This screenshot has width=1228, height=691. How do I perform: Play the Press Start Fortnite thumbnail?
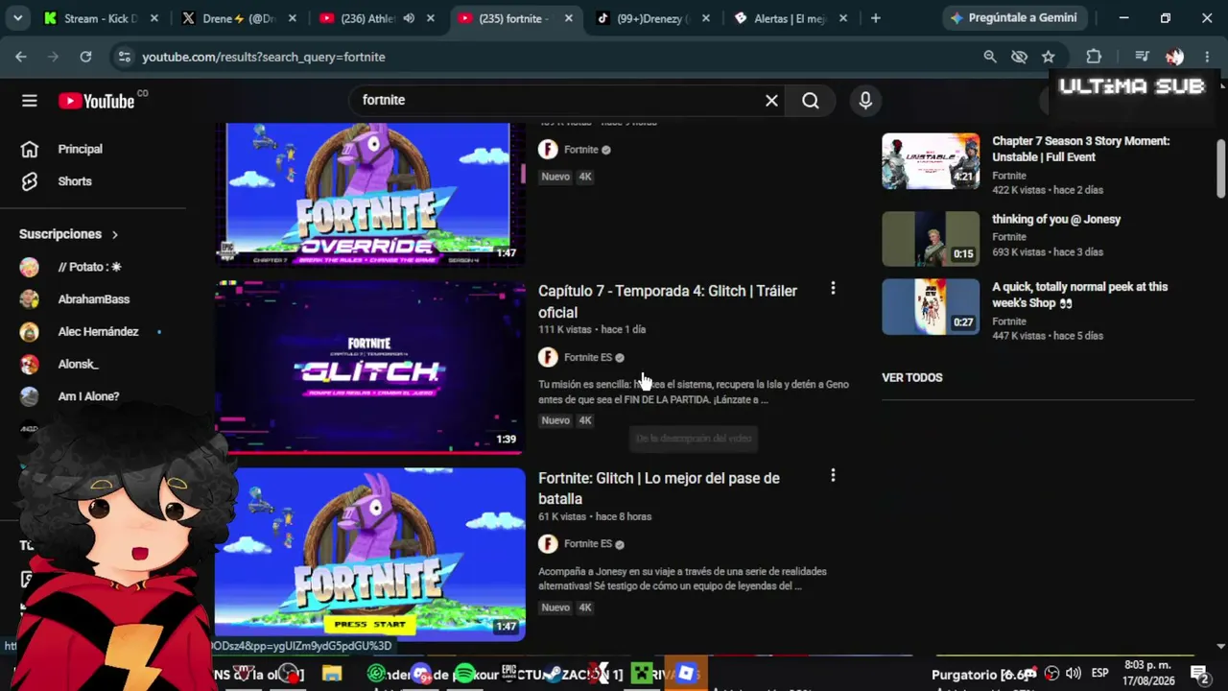(370, 554)
